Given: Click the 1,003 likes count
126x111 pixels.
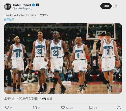Looking at the screenshot, I should 69,108.
